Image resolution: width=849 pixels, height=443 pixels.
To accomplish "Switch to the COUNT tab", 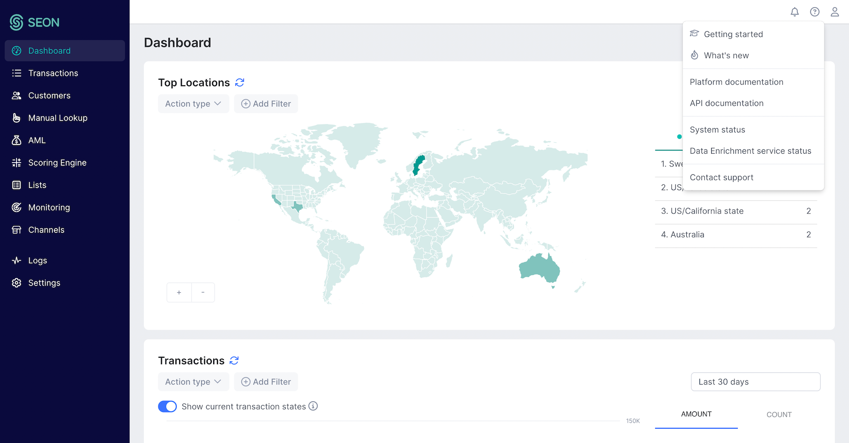I will point(779,415).
